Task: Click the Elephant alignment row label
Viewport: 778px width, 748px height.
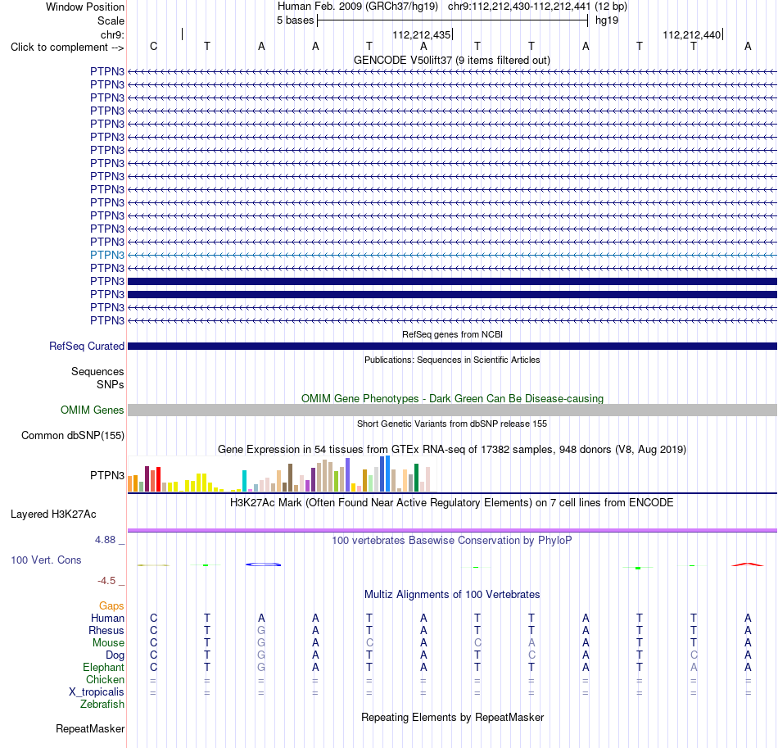Action: point(103,668)
